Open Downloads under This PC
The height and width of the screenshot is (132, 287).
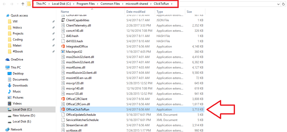point(20,85)
